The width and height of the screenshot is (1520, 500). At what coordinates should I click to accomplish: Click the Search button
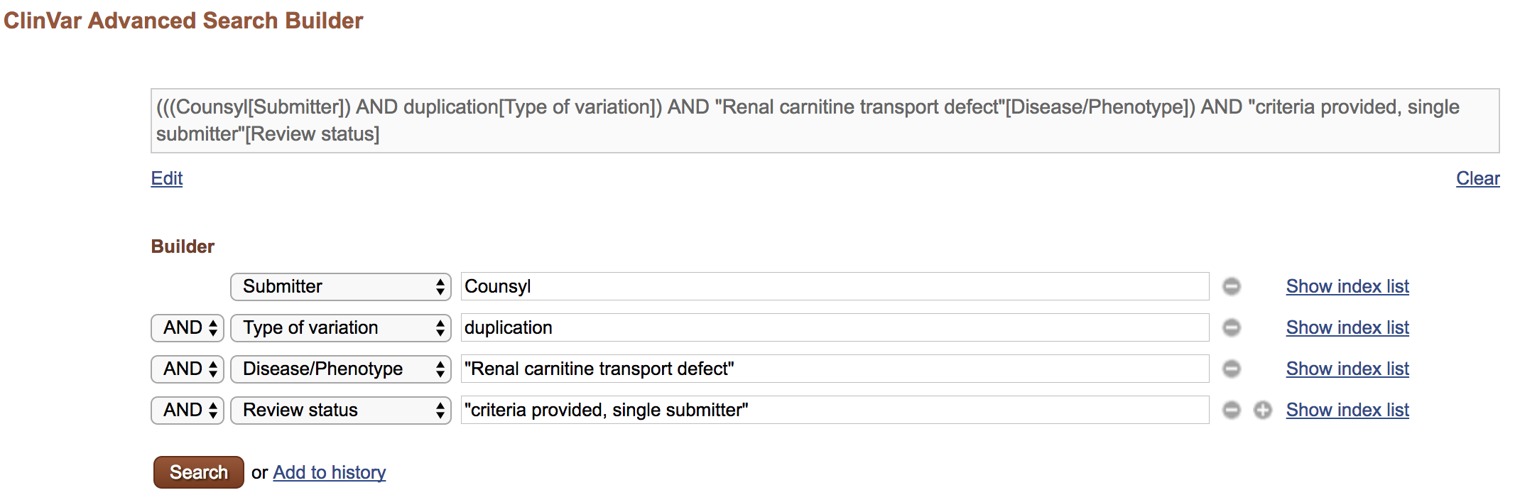(199, 472)
